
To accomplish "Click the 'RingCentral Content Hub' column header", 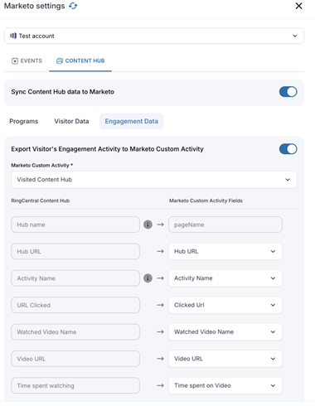I will click(x=41, y=201).
